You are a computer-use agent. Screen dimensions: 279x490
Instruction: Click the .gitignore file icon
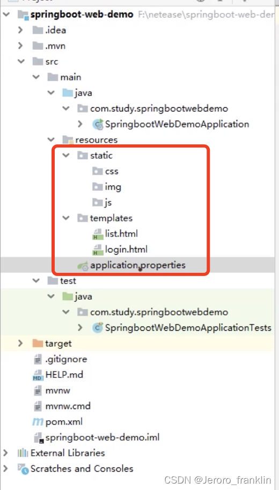[38, 359]
